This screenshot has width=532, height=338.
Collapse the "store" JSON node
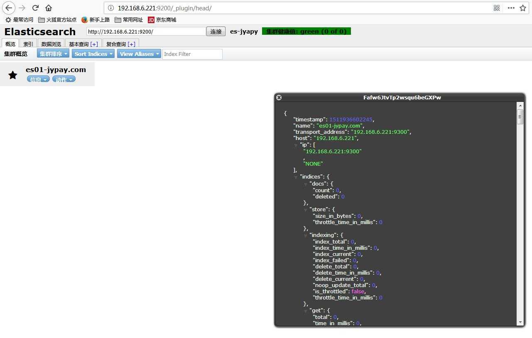pos(306,210)
